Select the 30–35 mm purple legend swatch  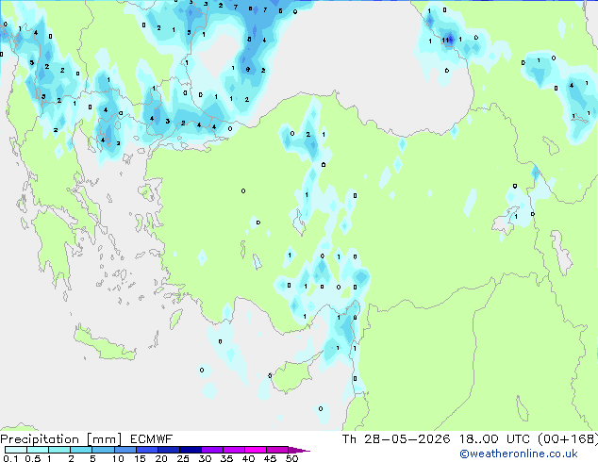click(x=212, y=450)
